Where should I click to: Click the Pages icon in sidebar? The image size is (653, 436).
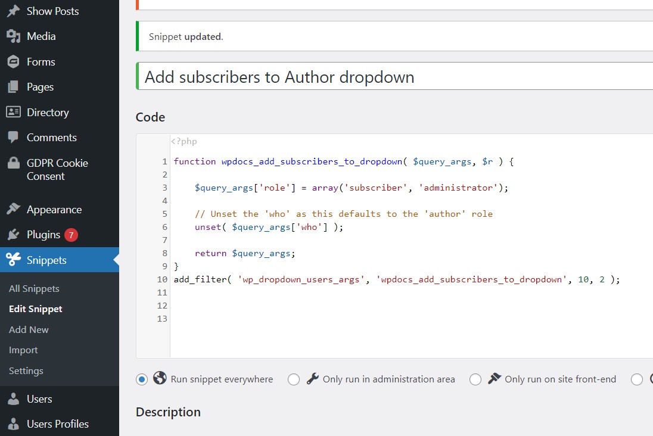(x=13, y=87)
